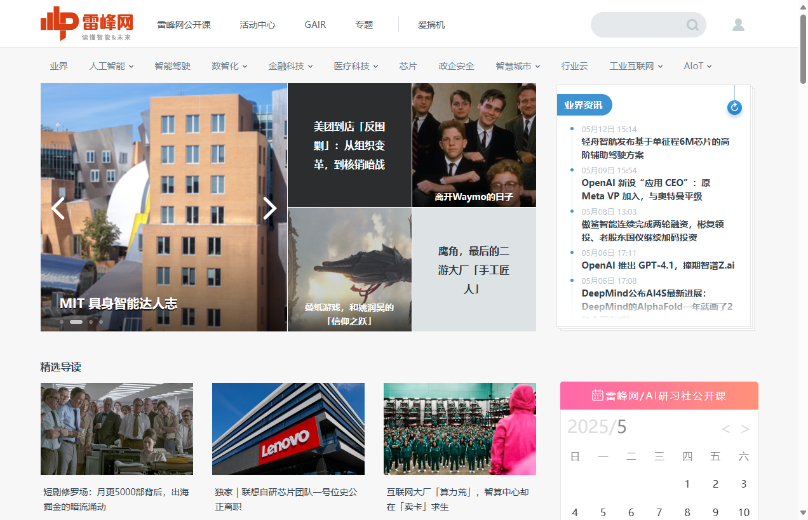
Task: Click the Leiphone logo in header
Action: (x=87, y=24)
